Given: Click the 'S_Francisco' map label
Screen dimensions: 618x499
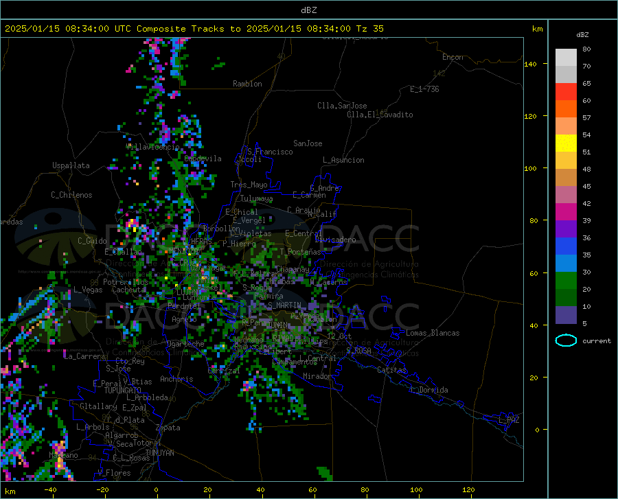Looking at the screenshot, I should [271, 152].
